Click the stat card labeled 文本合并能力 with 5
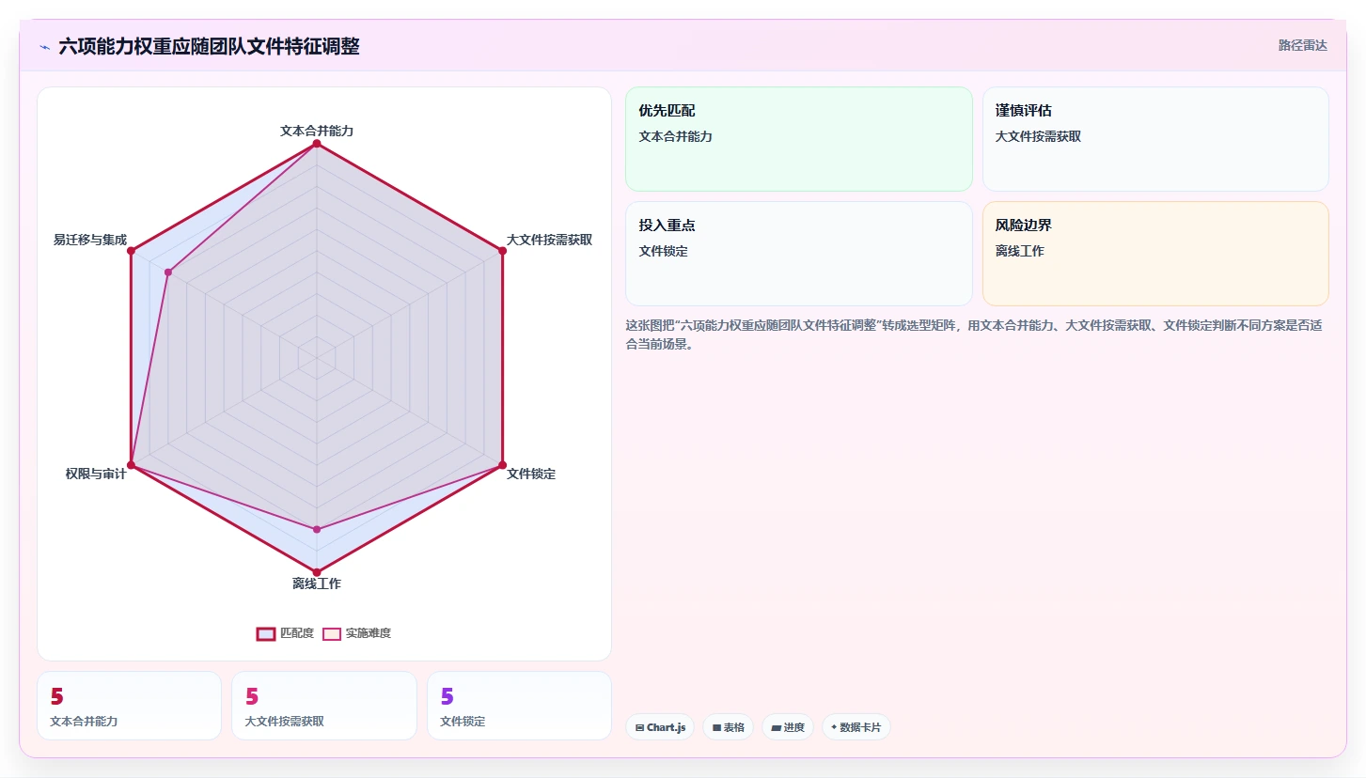1366x778 pixels. click(x=129, y=706)
